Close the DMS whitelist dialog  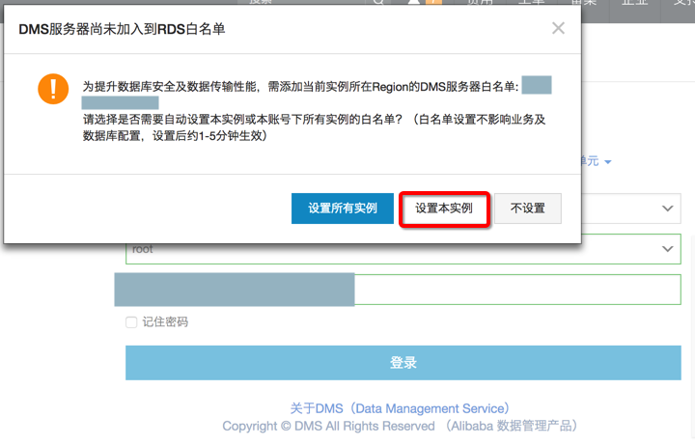558,28
